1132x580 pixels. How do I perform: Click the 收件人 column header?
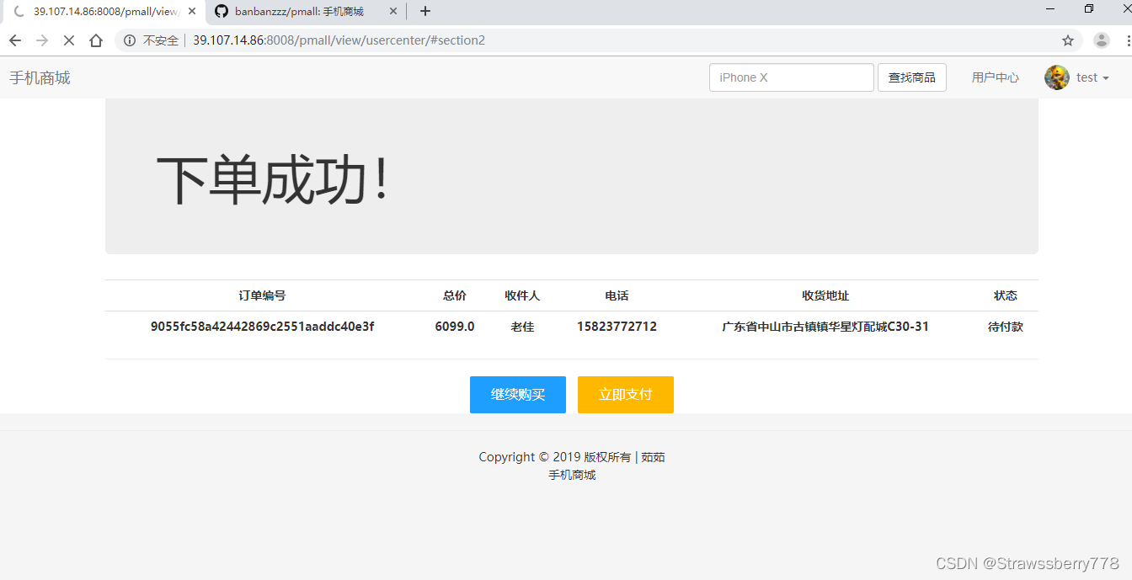522,295
